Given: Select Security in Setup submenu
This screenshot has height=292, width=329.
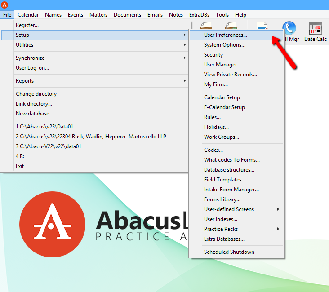Looking at the screenshot, I should (x=236, y=55).
